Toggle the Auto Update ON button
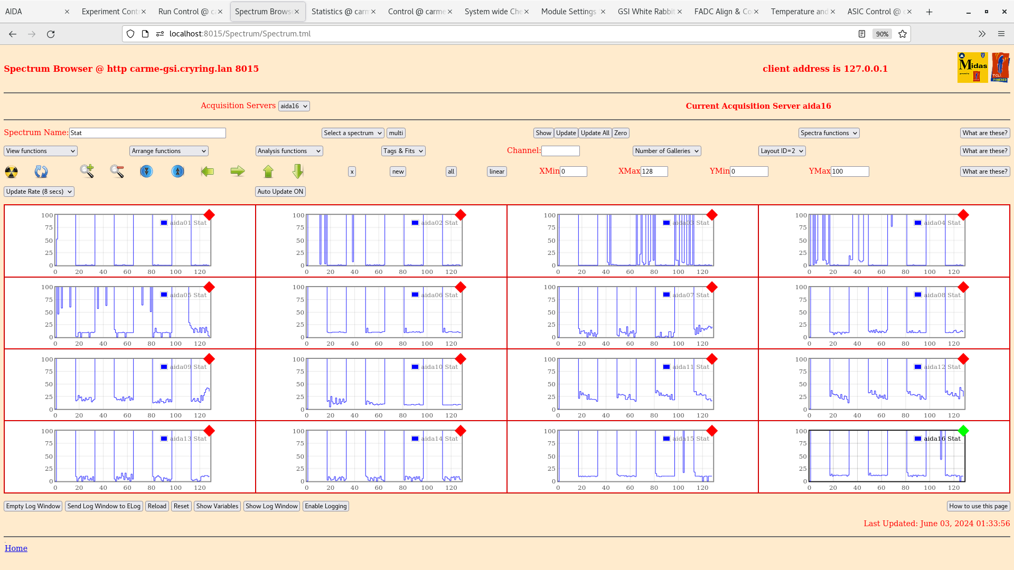 click(x=280, y=192)
